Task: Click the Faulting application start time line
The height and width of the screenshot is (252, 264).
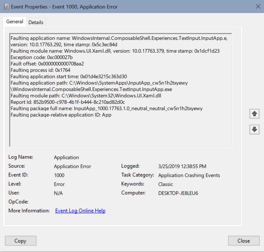Action: [69, 77]
